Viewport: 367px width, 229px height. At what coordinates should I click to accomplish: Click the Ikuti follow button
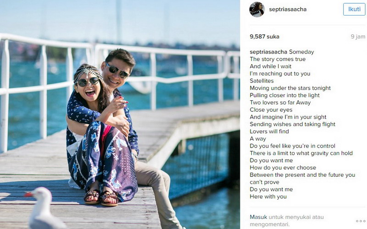(x=354, y=9)
